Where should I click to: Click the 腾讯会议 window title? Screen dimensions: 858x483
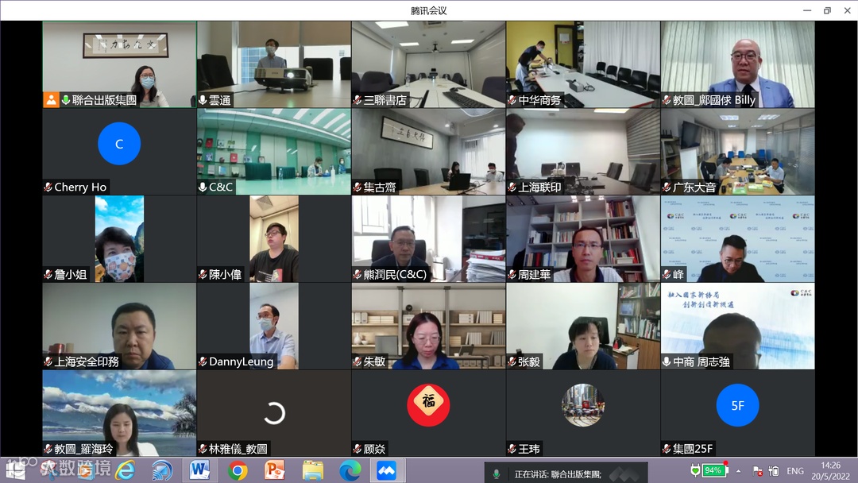(x=428, y=10)
